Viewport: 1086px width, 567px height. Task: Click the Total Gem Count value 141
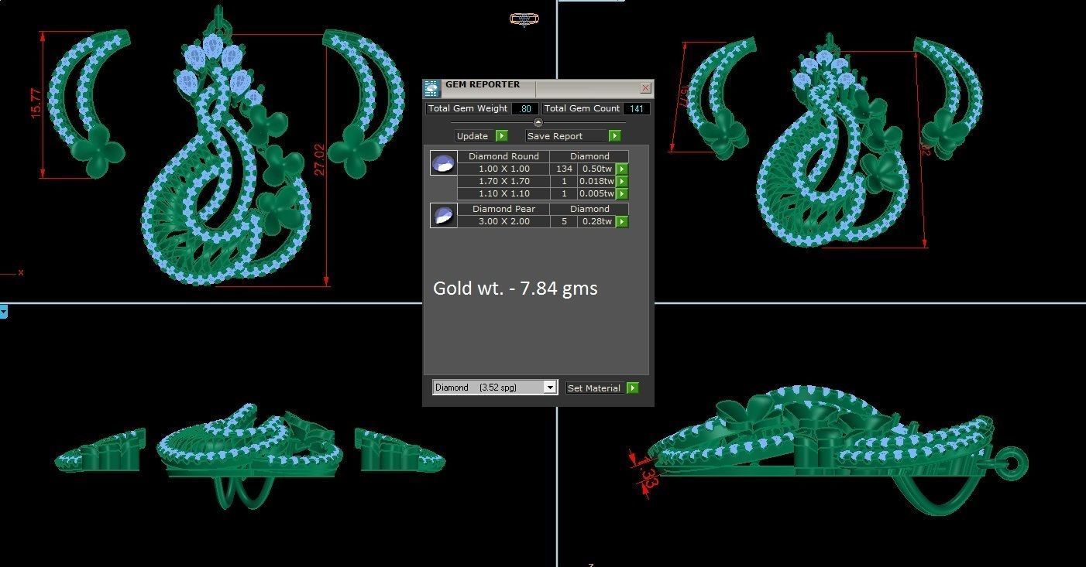(x=636, y=109)
